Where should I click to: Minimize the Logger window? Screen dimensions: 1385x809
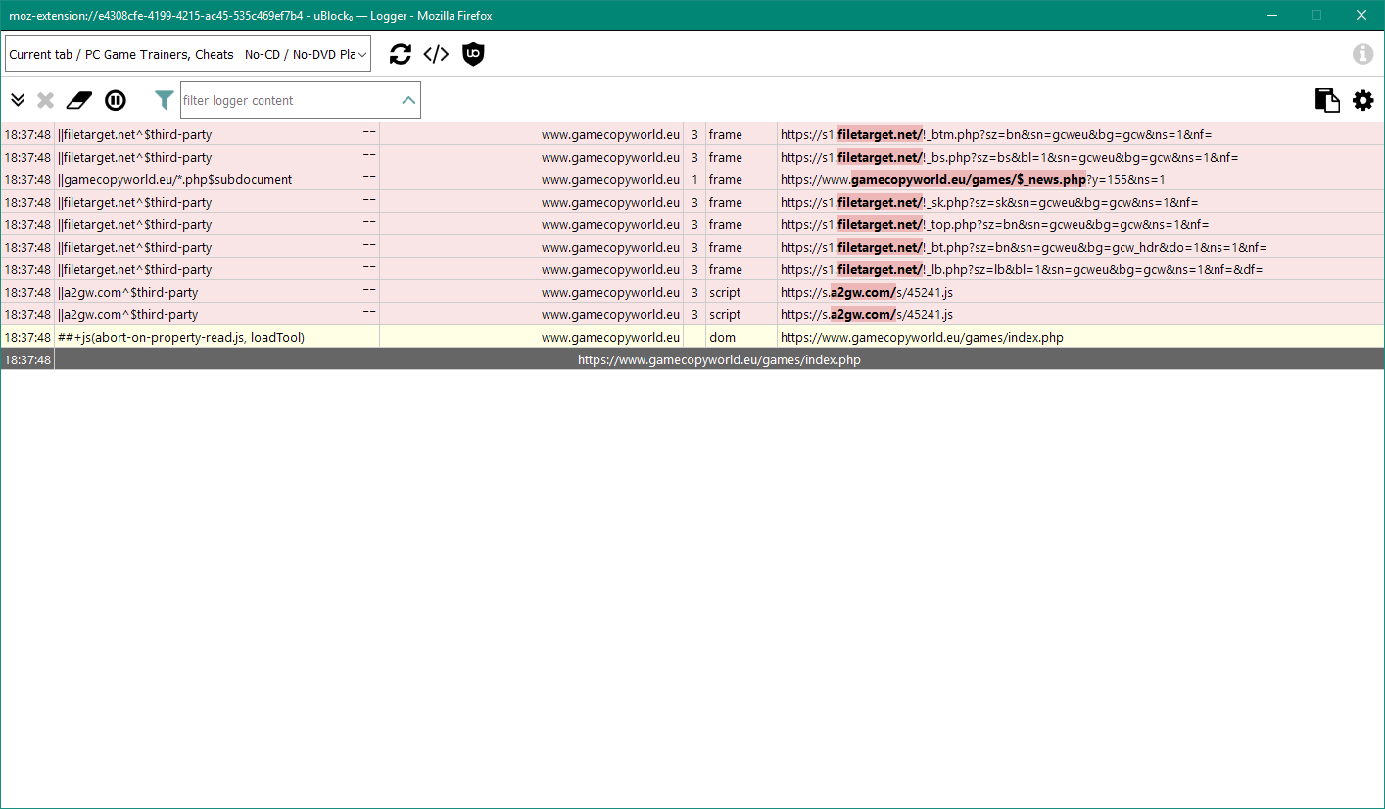pyautogui.click(x=1272, y=15)
